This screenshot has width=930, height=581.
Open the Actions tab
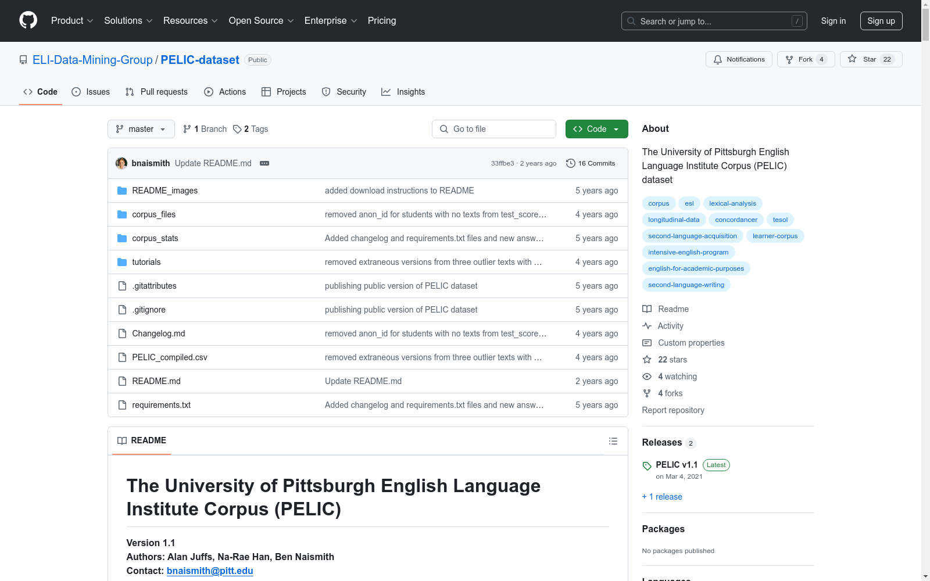[x=225, y=92]
